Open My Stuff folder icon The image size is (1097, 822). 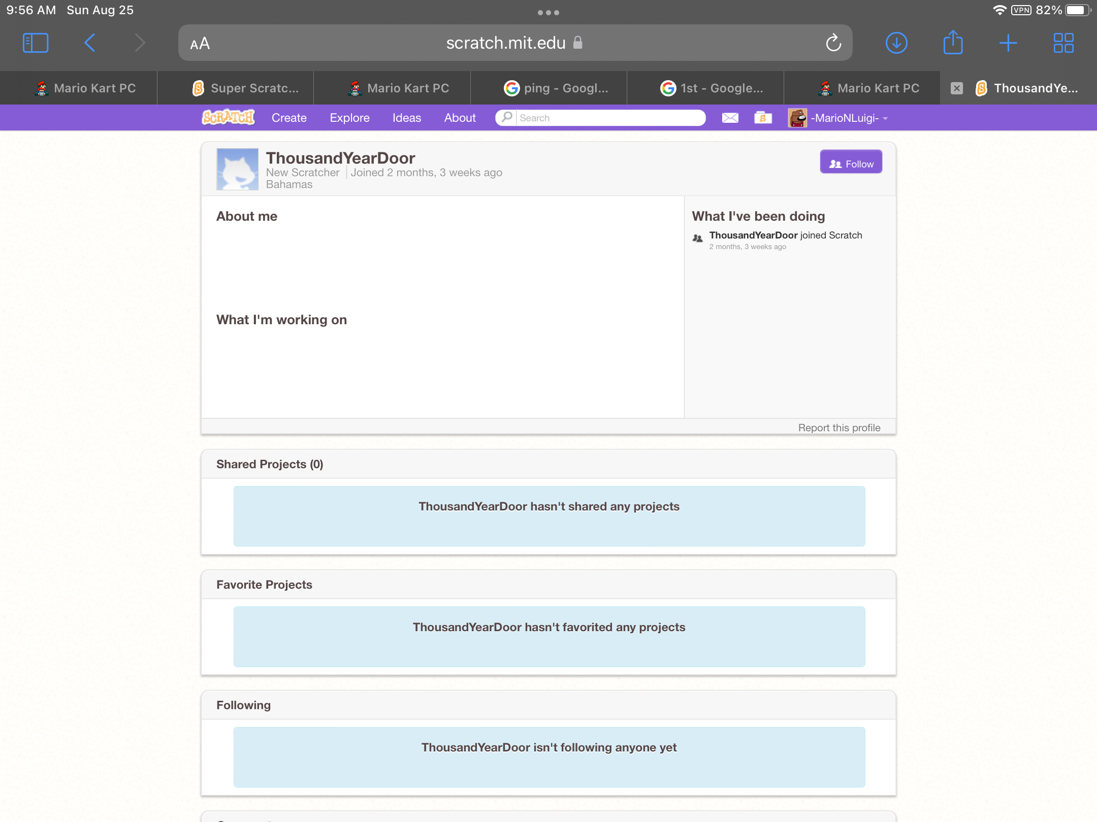[763, 118]
